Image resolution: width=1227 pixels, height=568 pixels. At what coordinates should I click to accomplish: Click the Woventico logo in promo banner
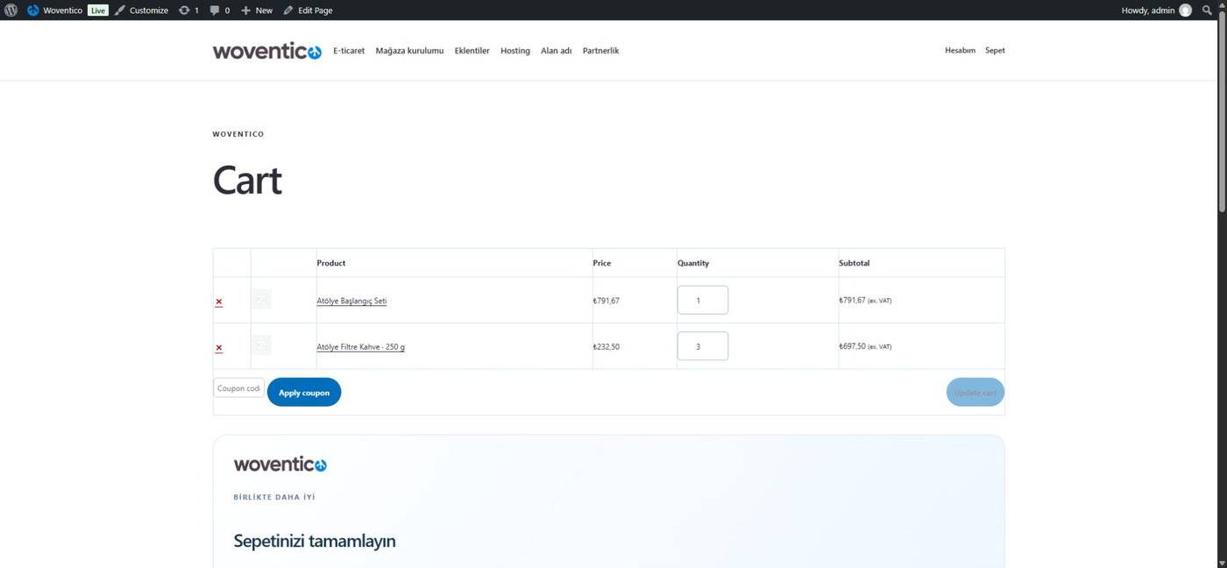280,465
